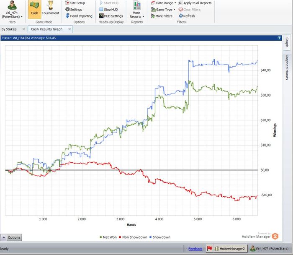Screen dimensions: 293x255
Task: Click the 3 000 hands axis label
Action: coord(121,219)
